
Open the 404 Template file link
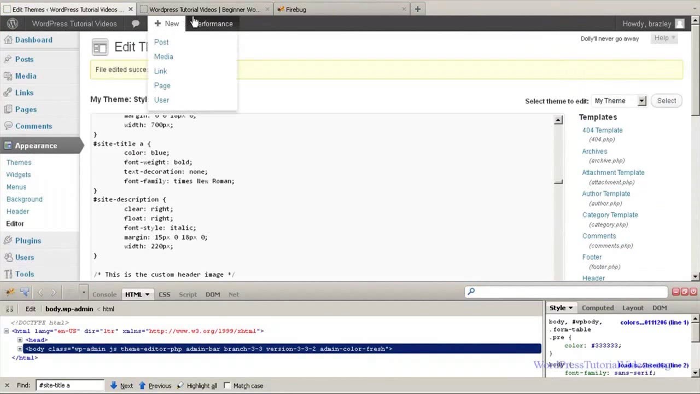pyautogui.click(x=602, y=130)
